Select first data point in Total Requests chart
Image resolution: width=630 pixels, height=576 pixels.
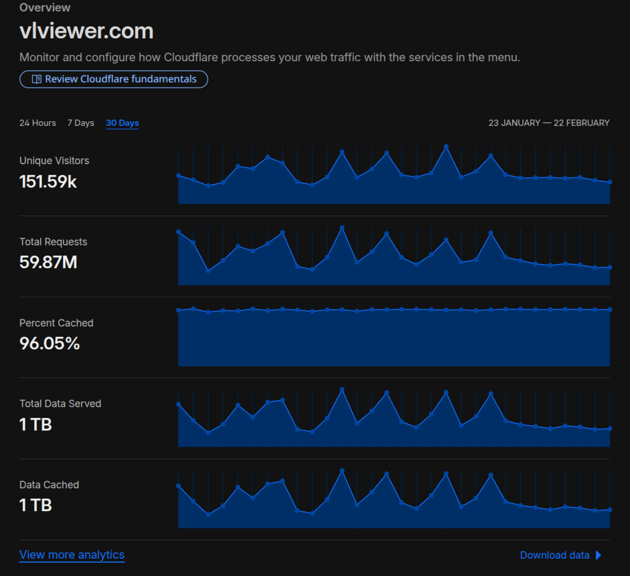pos(179,232)
